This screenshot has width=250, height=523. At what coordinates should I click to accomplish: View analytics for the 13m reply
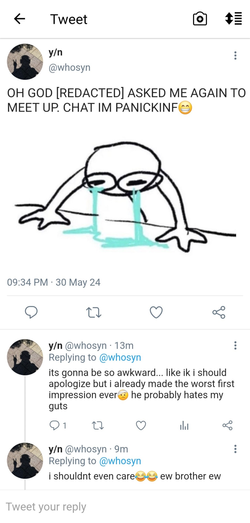184,425
